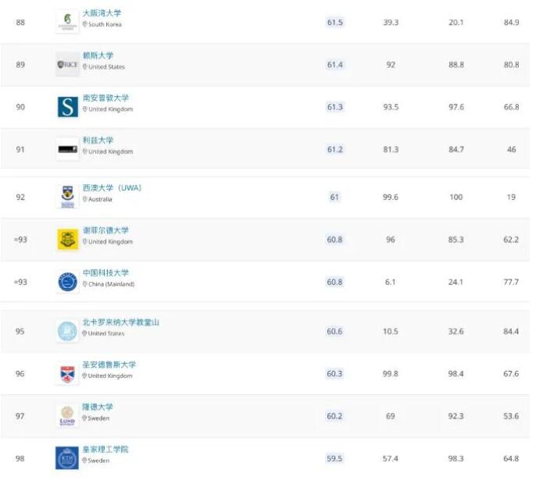Click the KTH blue square logo

point(67,458)
